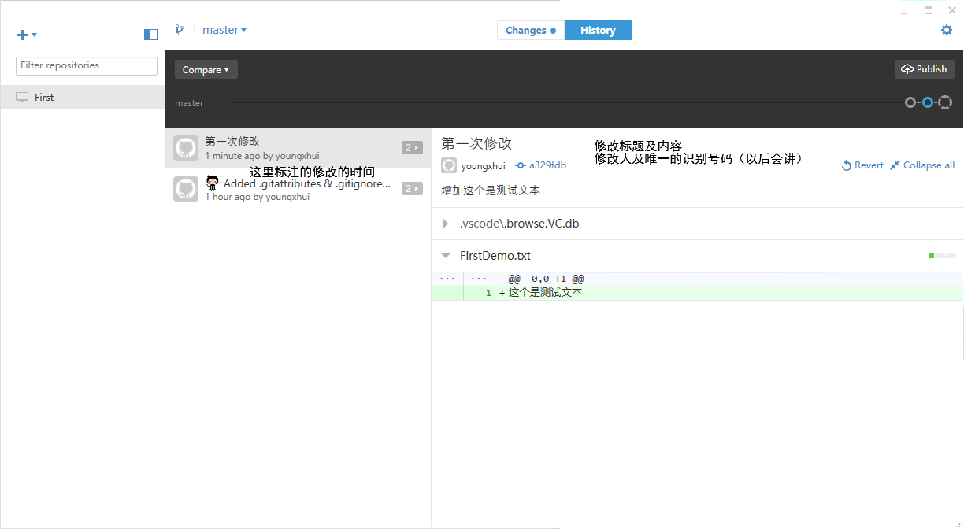Click the commit description 增加这个是测试文本
The width and height of the screenshot is (964, 529).
491,191
